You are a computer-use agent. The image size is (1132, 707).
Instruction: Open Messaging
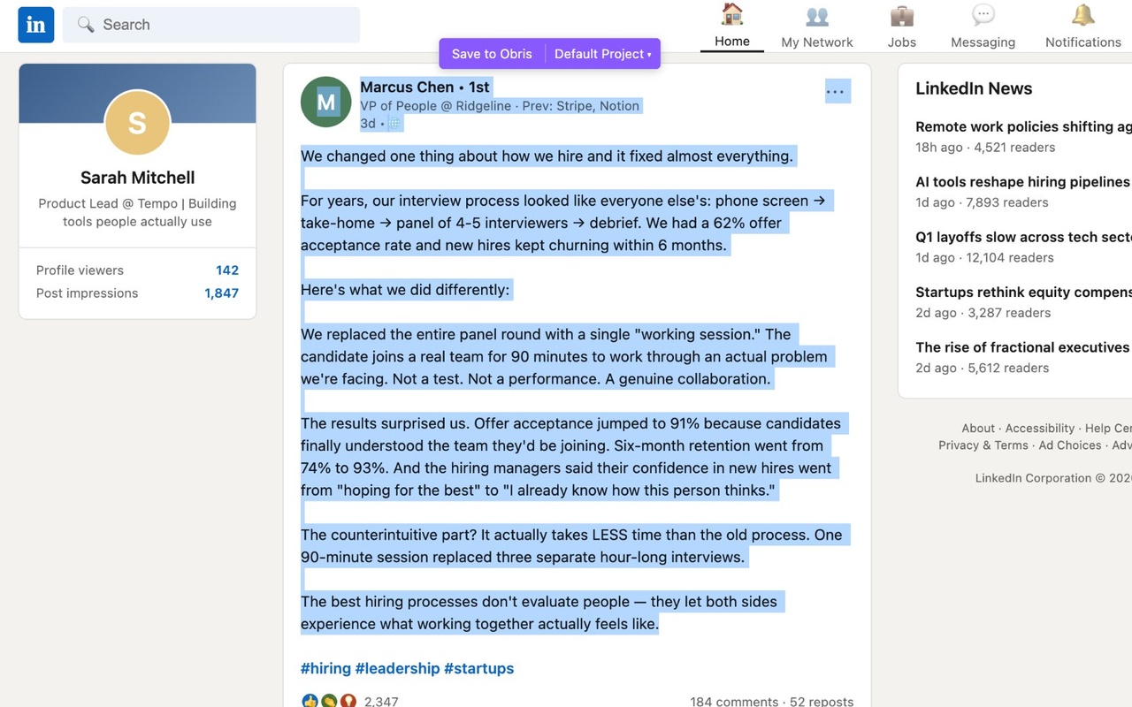(x=983, y=15)
